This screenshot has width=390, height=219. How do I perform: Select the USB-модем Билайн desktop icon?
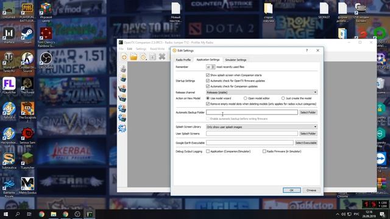click(x=361, y=12)
